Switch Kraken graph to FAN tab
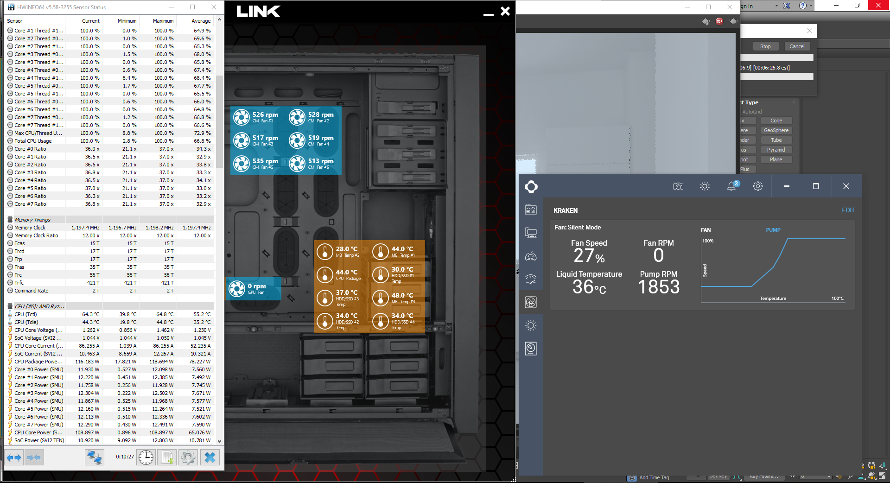The height and width of the screenshot is (483, 890). click(706, 230)
